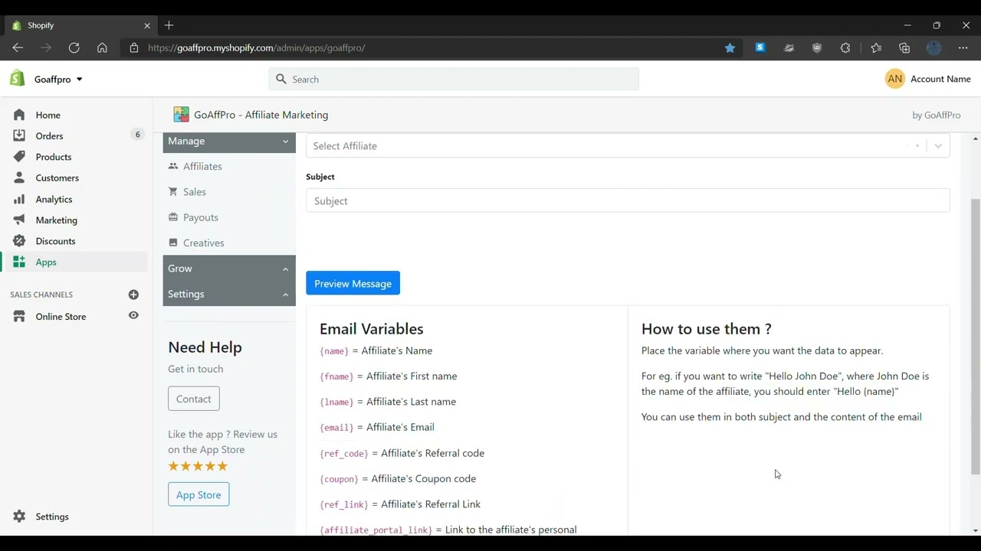Expand the Grow section
Image resolution: width=981 pixels, height=551 pixels.
229,269
